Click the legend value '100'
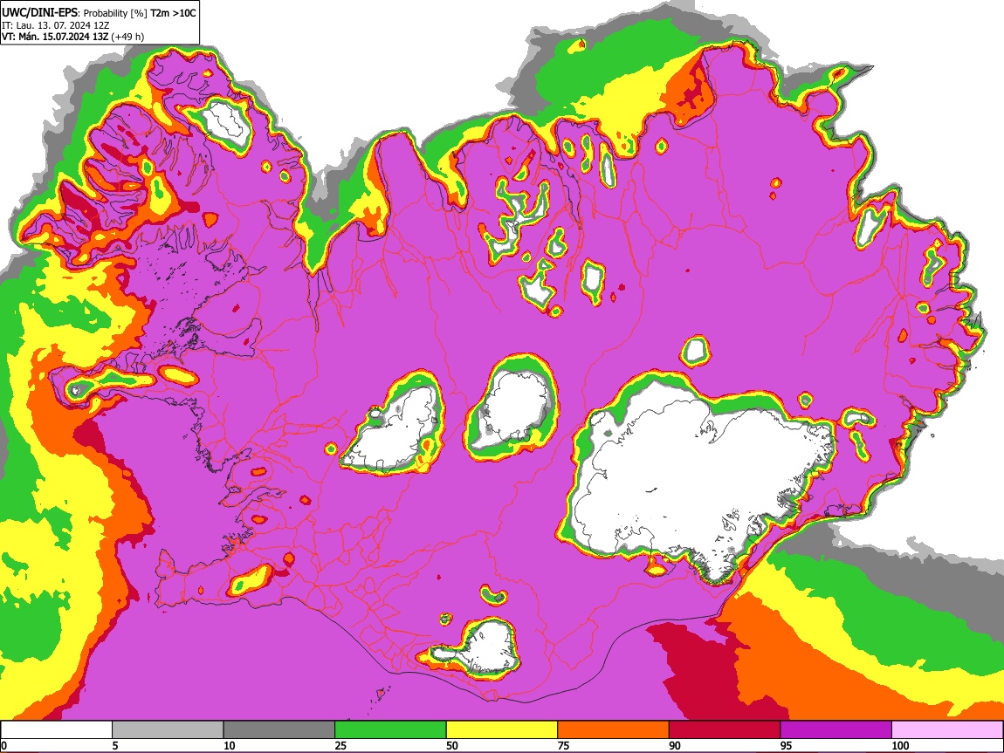 click(900, 745)
